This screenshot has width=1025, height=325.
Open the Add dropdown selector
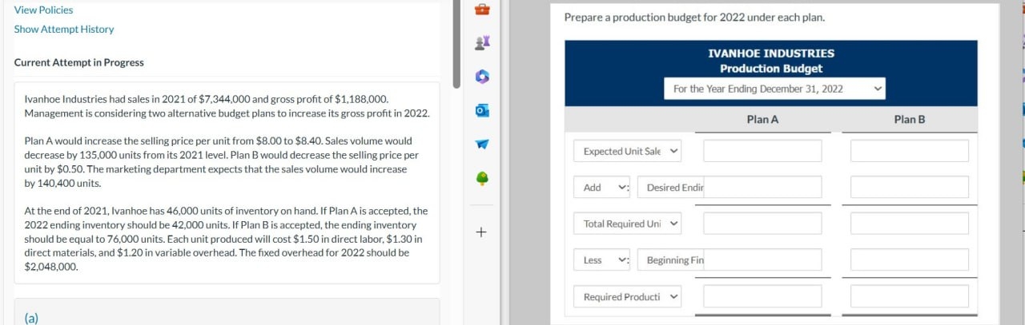602,188
